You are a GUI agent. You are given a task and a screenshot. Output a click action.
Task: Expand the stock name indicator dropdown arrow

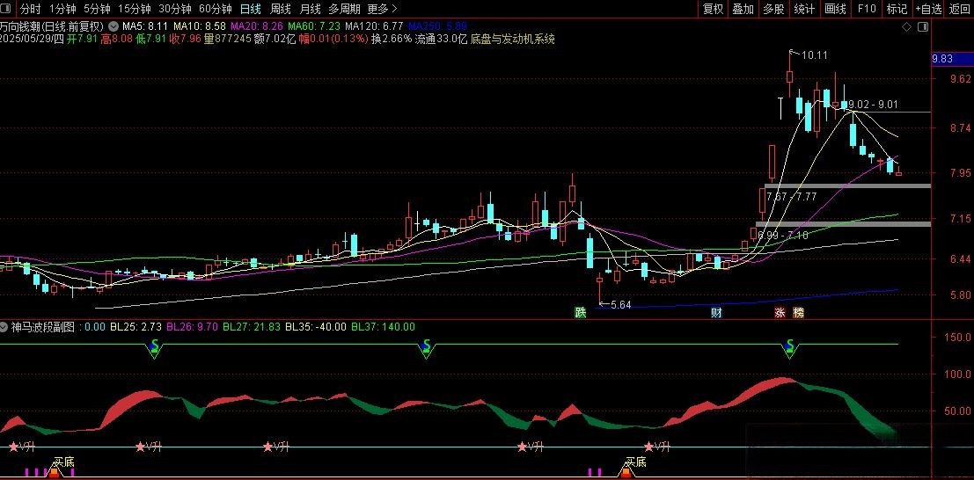point(114,27)
